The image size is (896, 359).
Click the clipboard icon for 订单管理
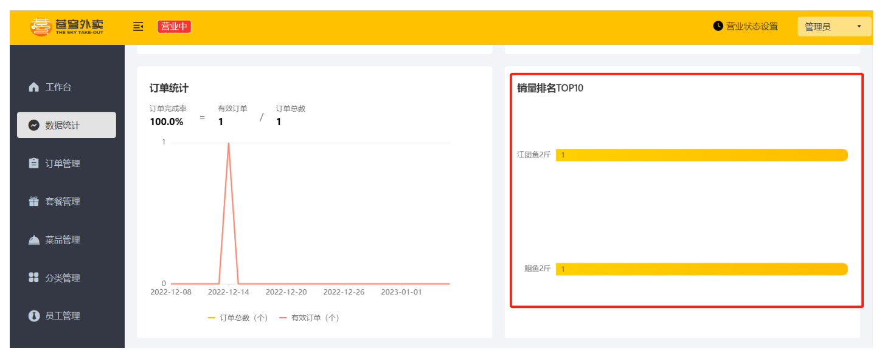(34, 163)
